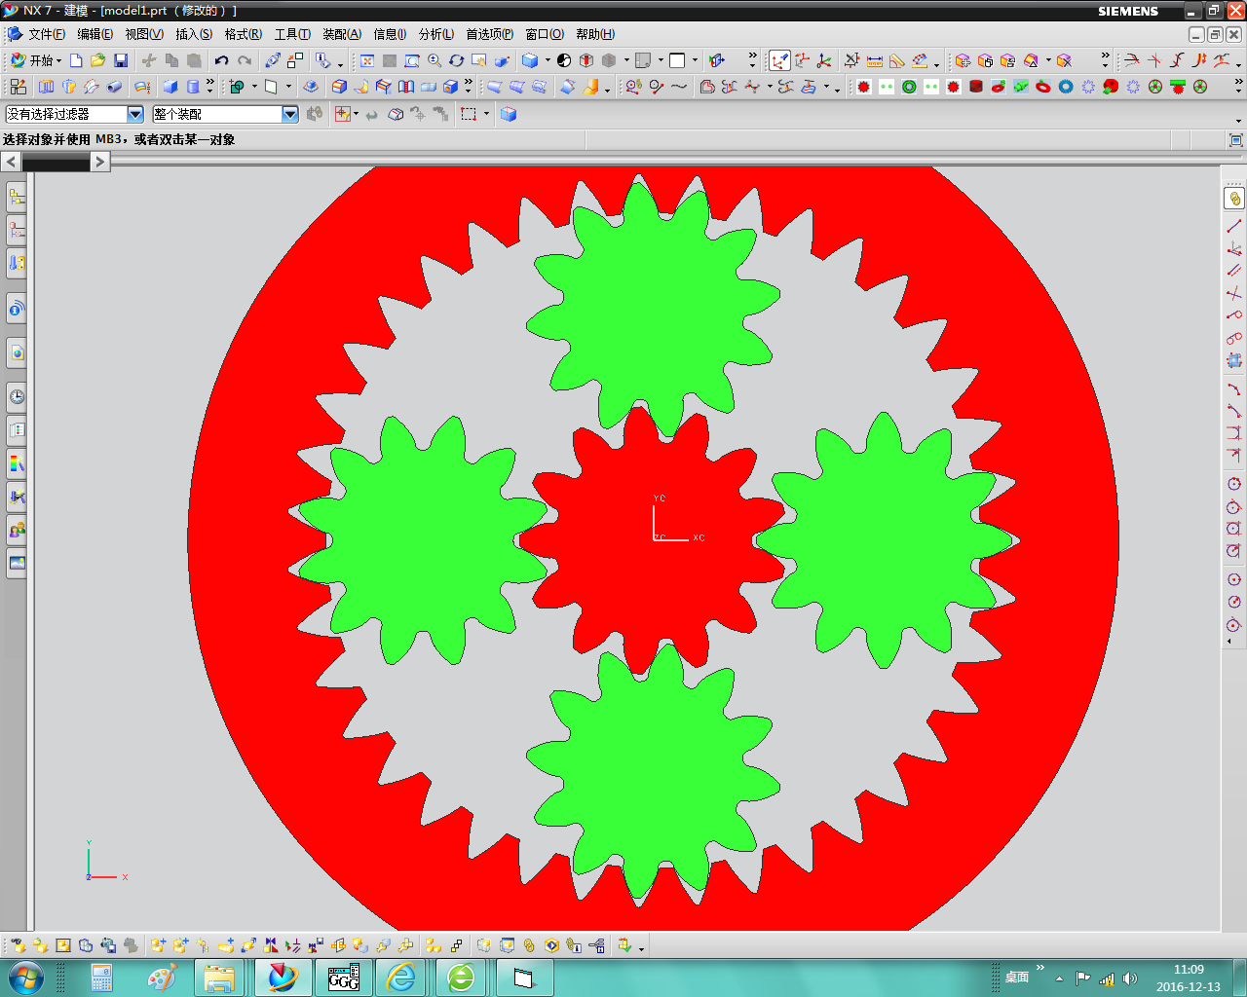Open the 视图(V) menu
This screenshot has height=997, width=1247.
click(144, 34)
